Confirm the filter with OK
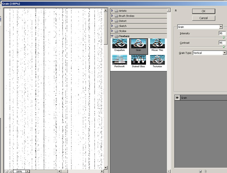The height and width of the screenshot is (173, 227). 204,11
